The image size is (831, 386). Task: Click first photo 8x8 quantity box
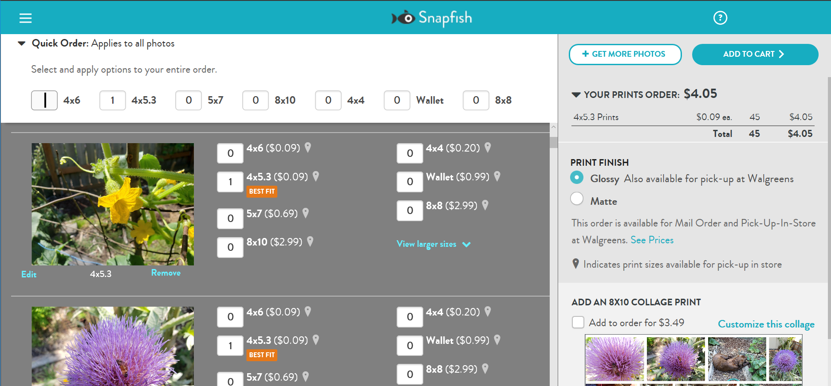pos(410,211)
